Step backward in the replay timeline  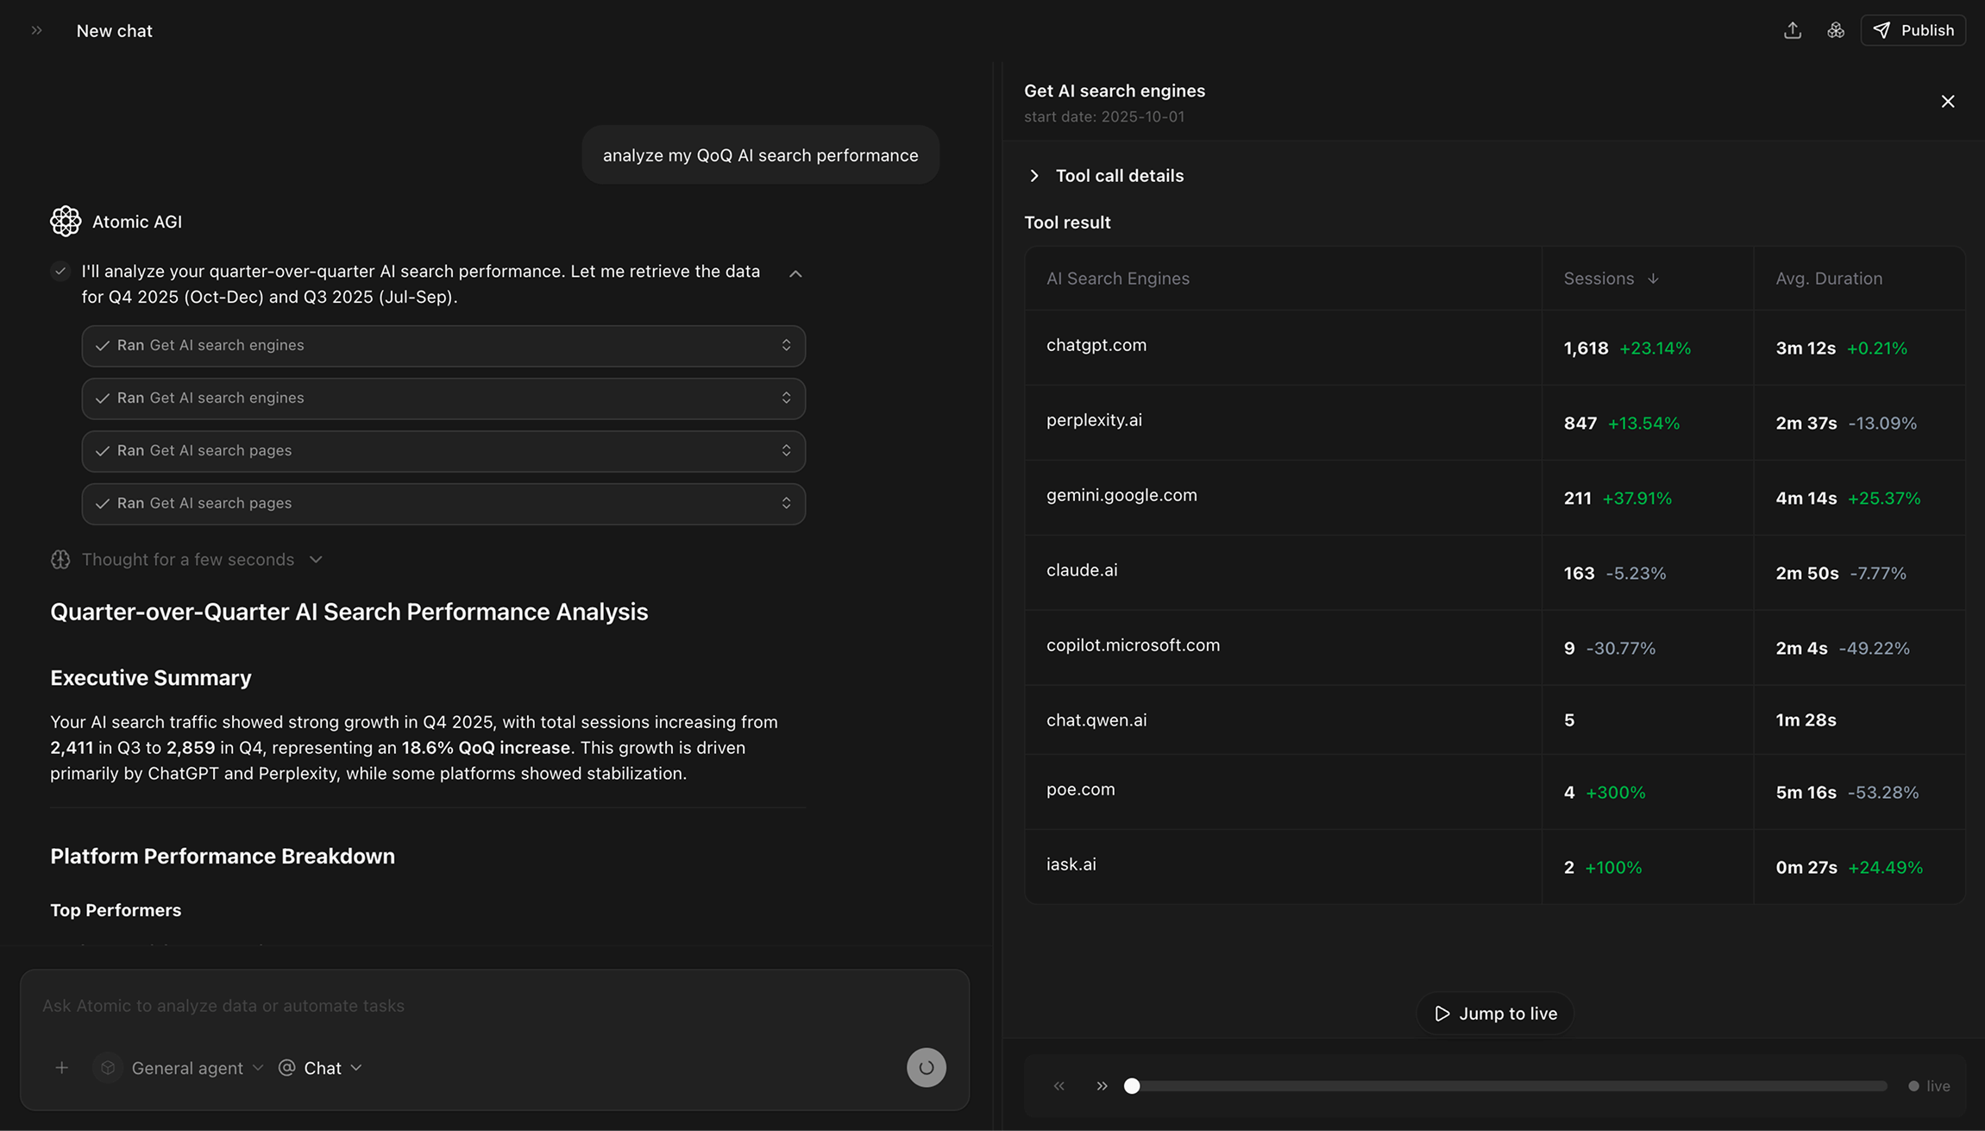tap(1059, 1086)
